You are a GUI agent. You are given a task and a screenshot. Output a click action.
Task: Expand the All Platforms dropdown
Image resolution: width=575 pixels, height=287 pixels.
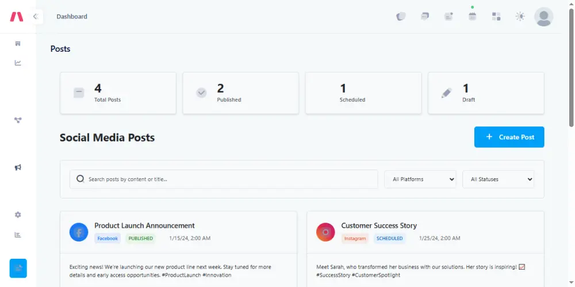point(420,179)
